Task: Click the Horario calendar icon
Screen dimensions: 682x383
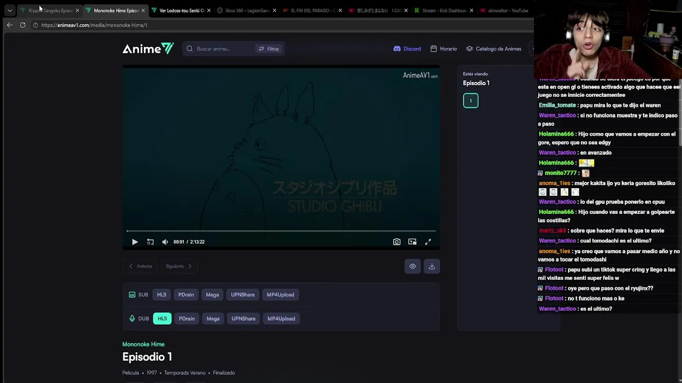Action: pos(434,49)
